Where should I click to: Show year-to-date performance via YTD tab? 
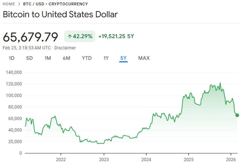tap(86, 58)
